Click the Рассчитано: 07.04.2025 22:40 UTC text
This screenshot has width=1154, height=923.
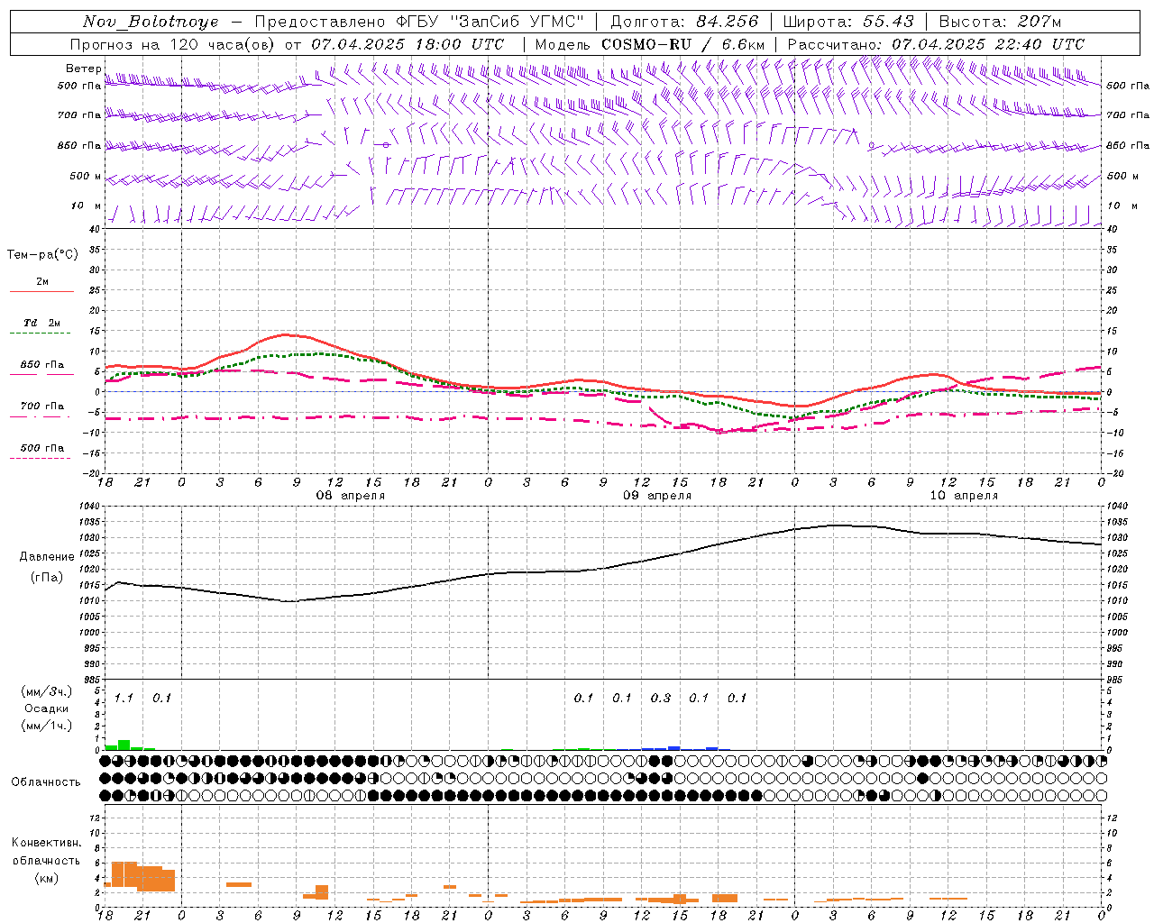pyautogui.click(x=936, y=44)
